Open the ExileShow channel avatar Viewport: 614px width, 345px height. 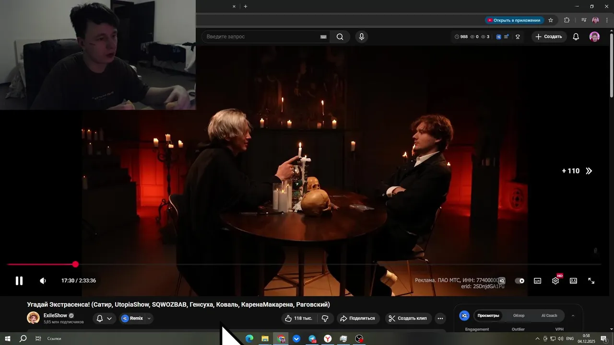tap(33, 318)
